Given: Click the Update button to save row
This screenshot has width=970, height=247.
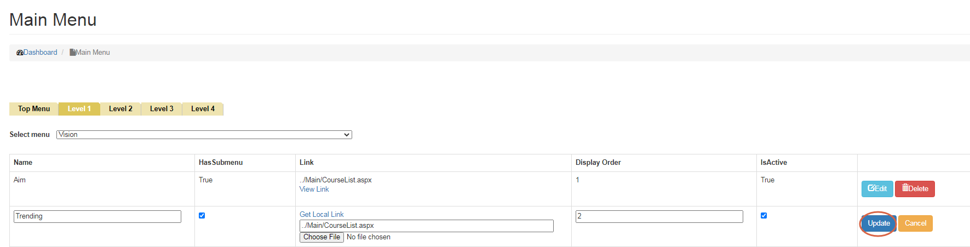Looking at the screenshot, I should pos(879,223).
